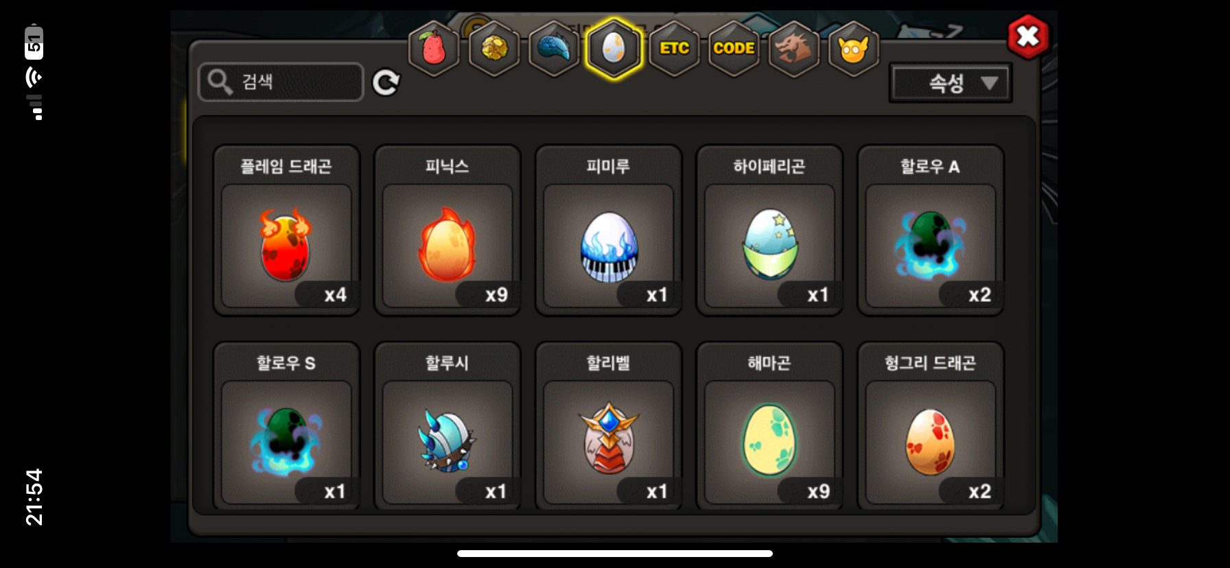Open the brown dragon head category

click(793, 49)
